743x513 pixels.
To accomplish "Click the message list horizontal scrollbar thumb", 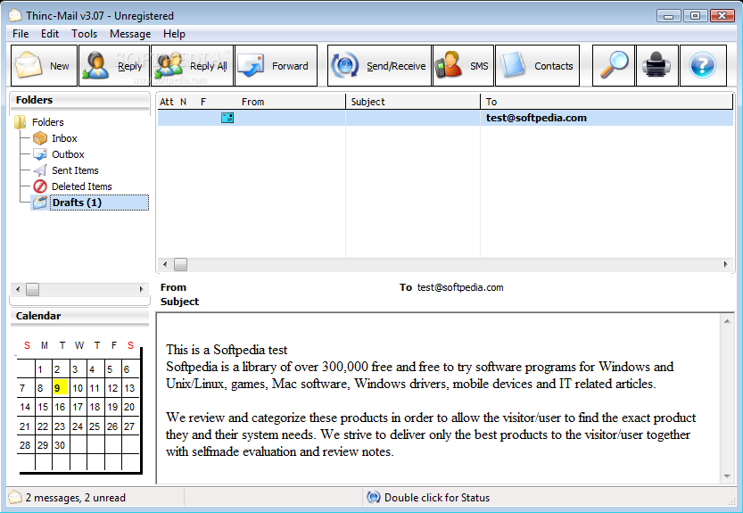I will pos(180,265).
